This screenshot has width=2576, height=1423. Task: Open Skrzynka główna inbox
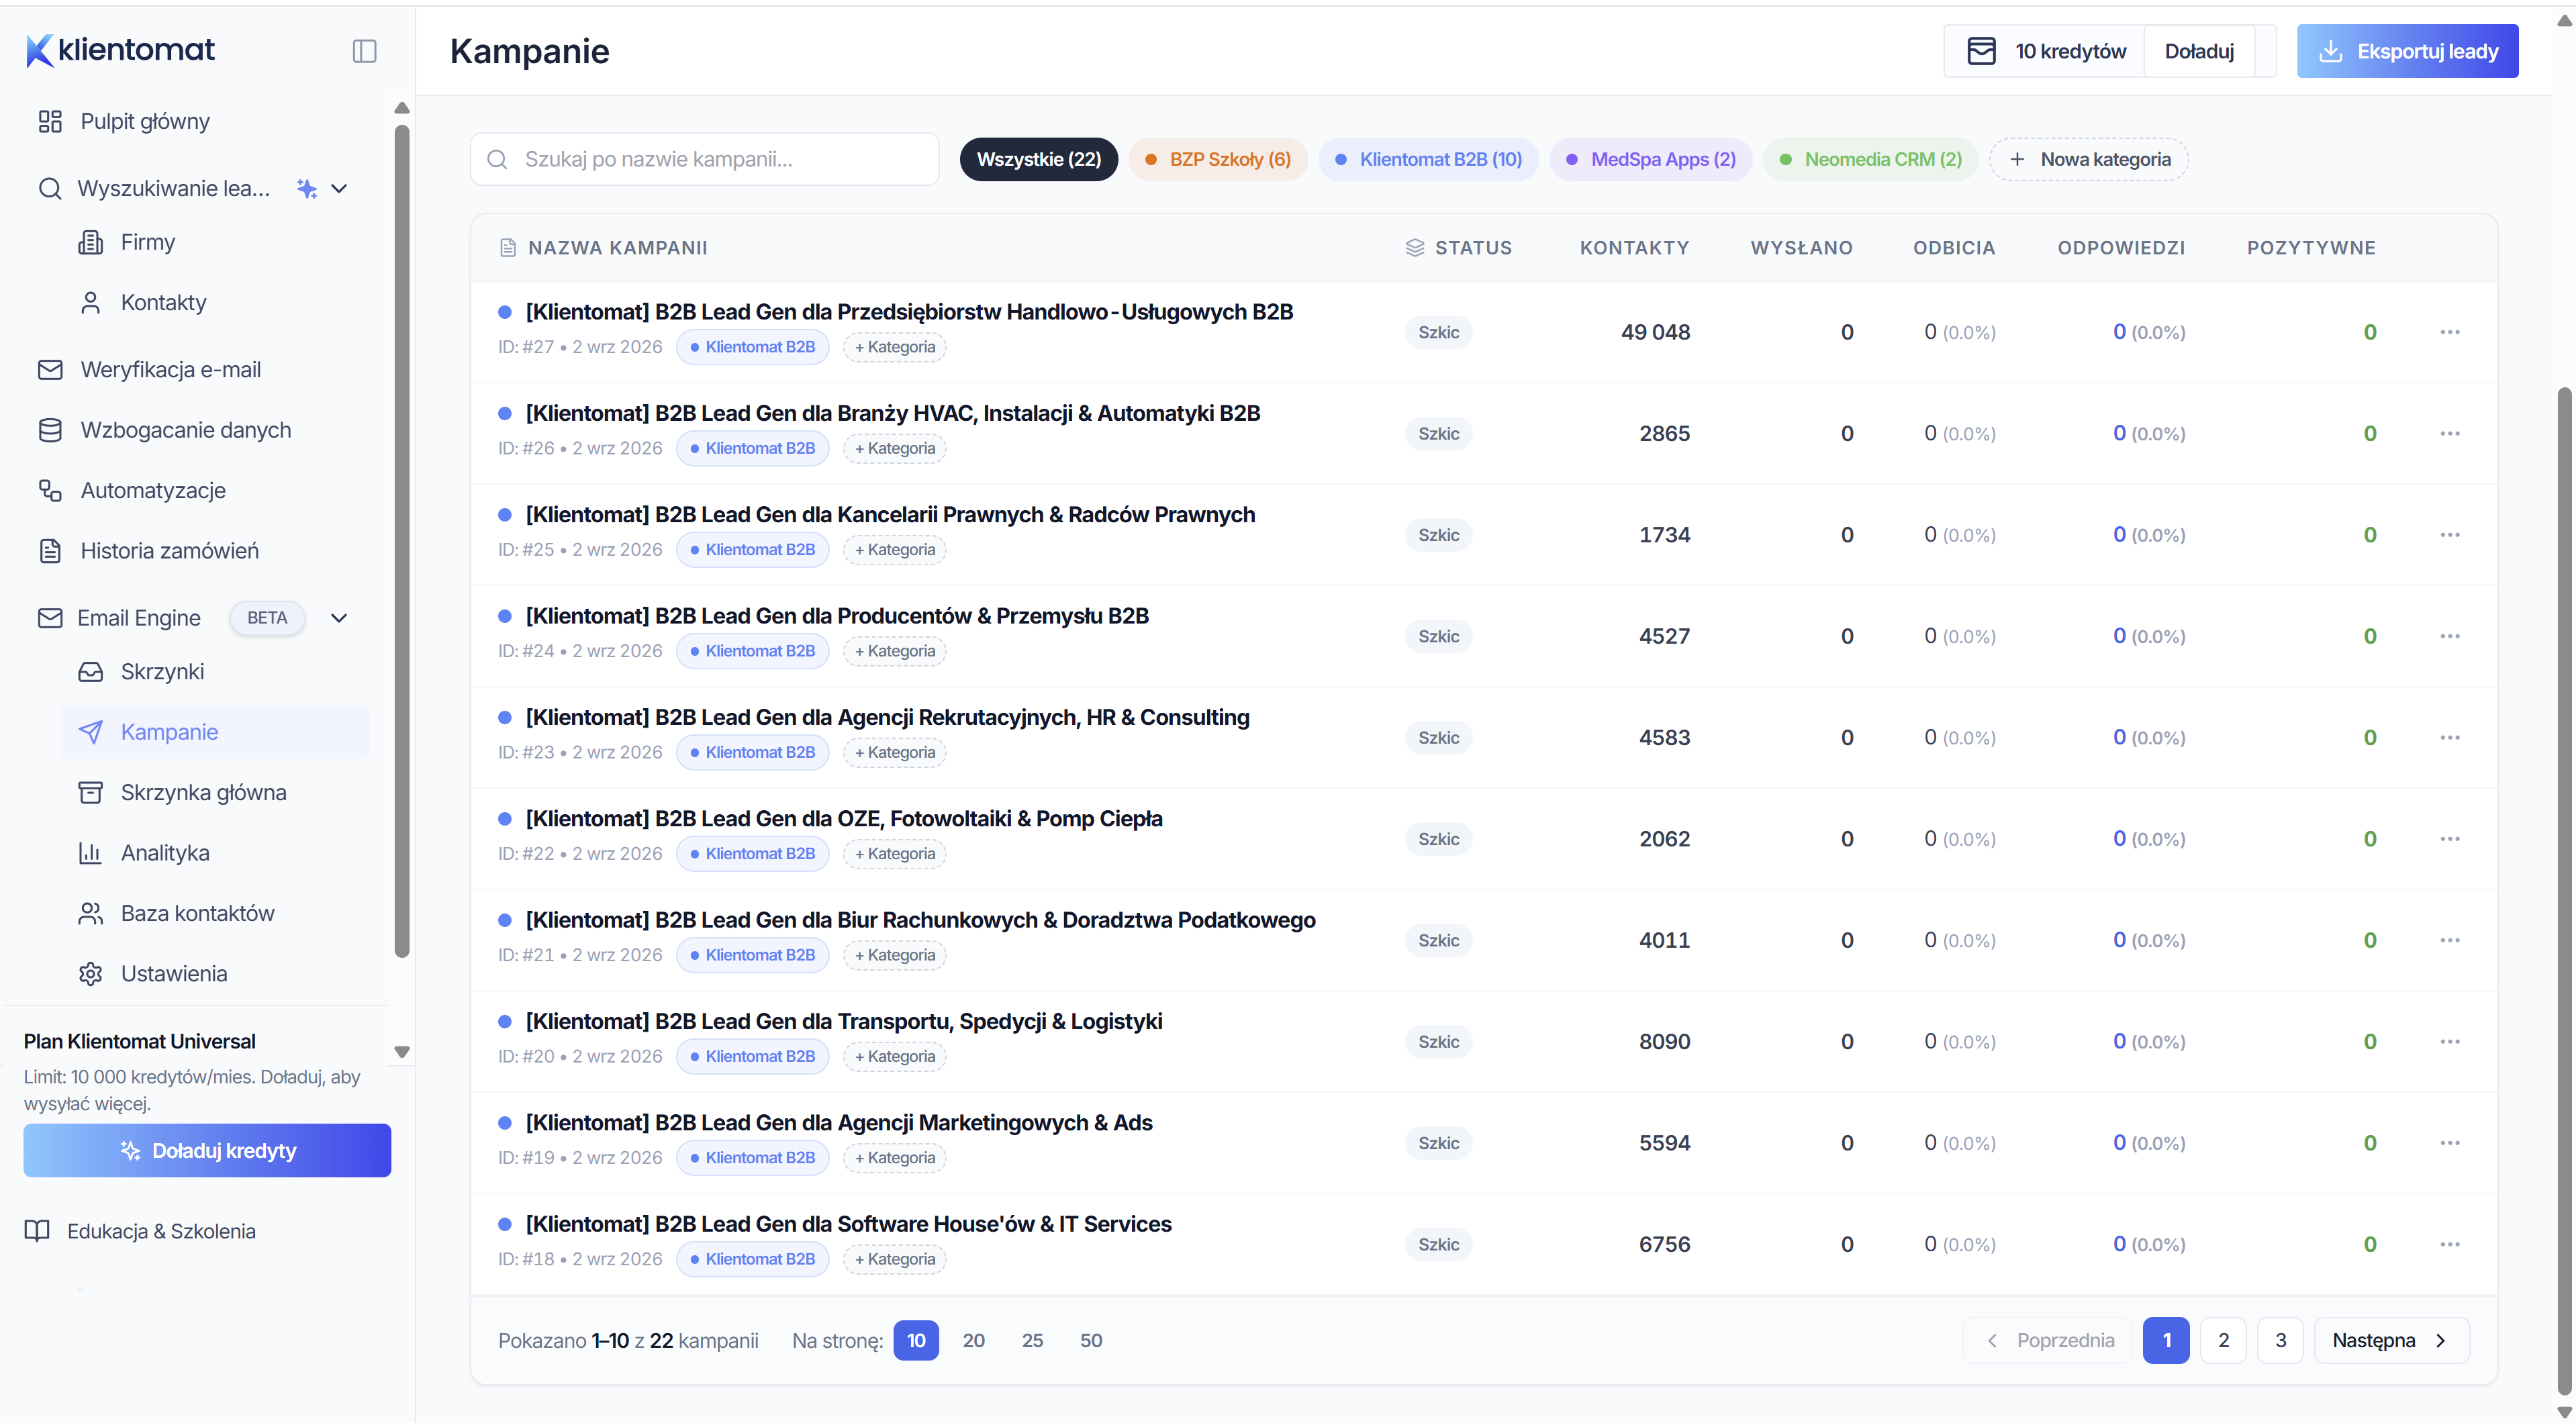[182, 792]
